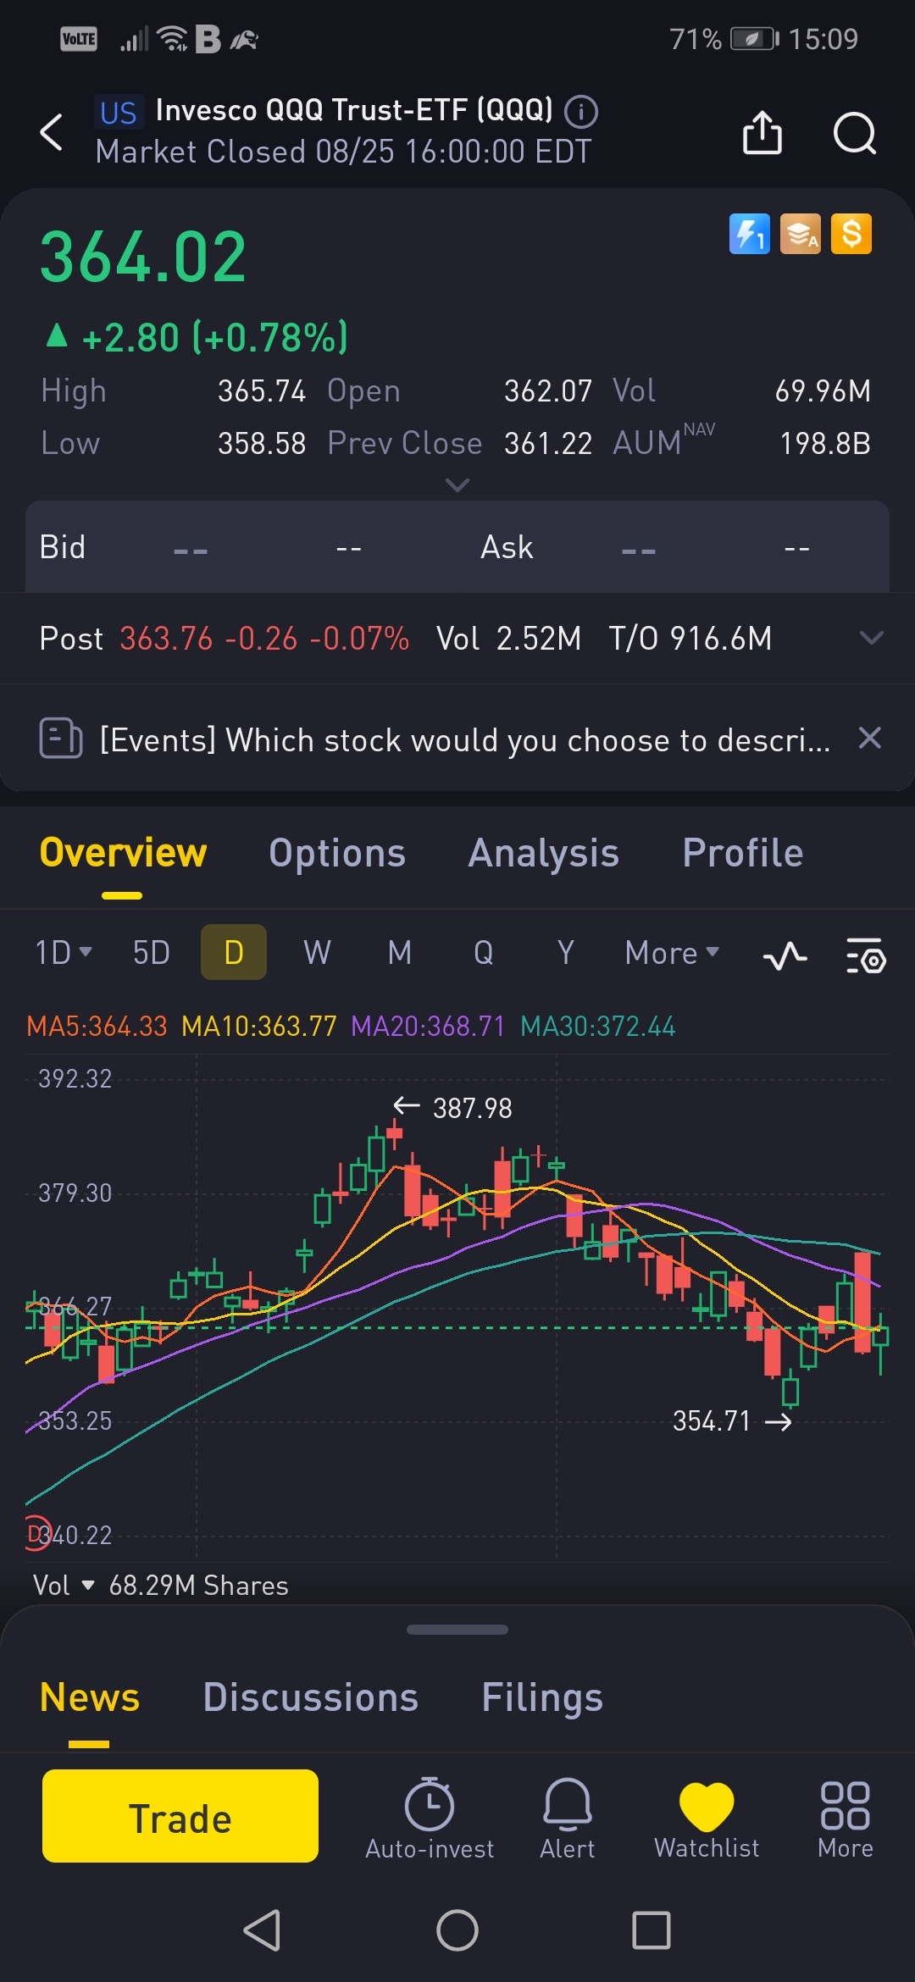Screen dimensions: 915x1982
Task: Open the 1D timeframe dropdown
Action: [64, 952]
